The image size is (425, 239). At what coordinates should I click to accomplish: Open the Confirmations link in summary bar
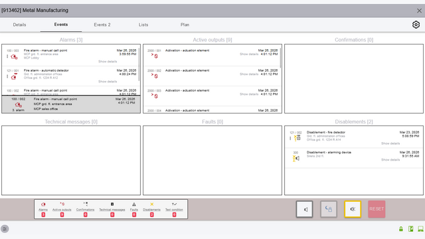point(85,210)
